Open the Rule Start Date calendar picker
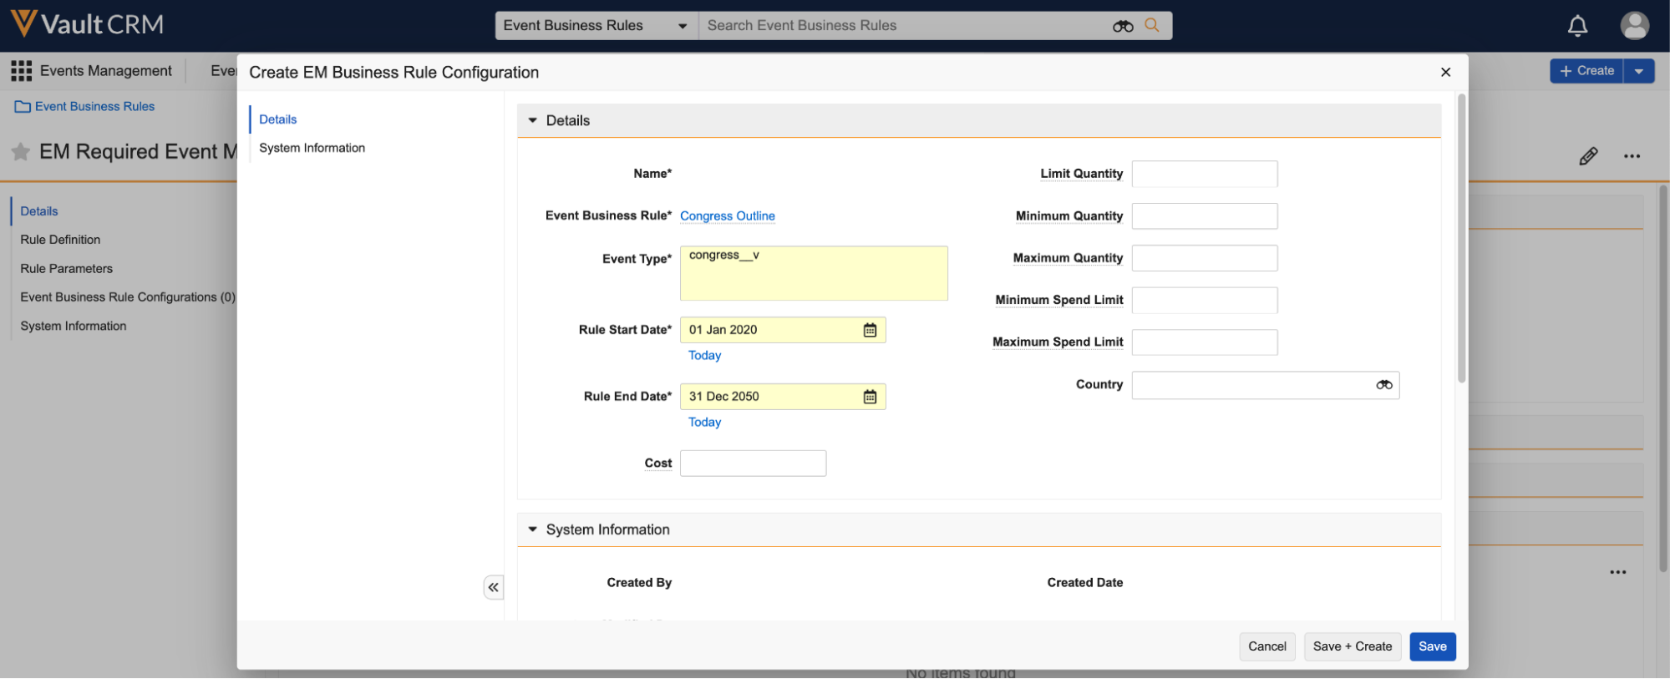This screenshot has width=1670, height=679. (x=870, y=330)
